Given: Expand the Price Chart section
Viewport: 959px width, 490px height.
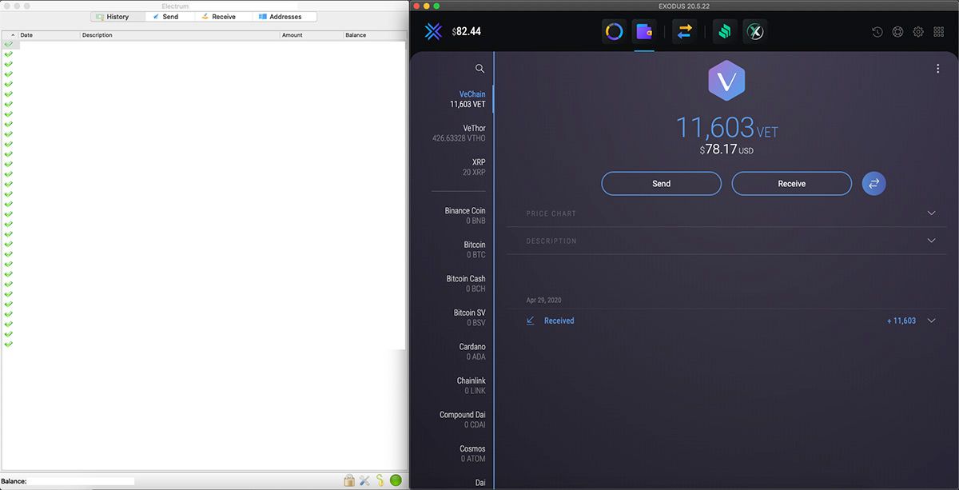Looking at the screenshot, I should point(931,213).
